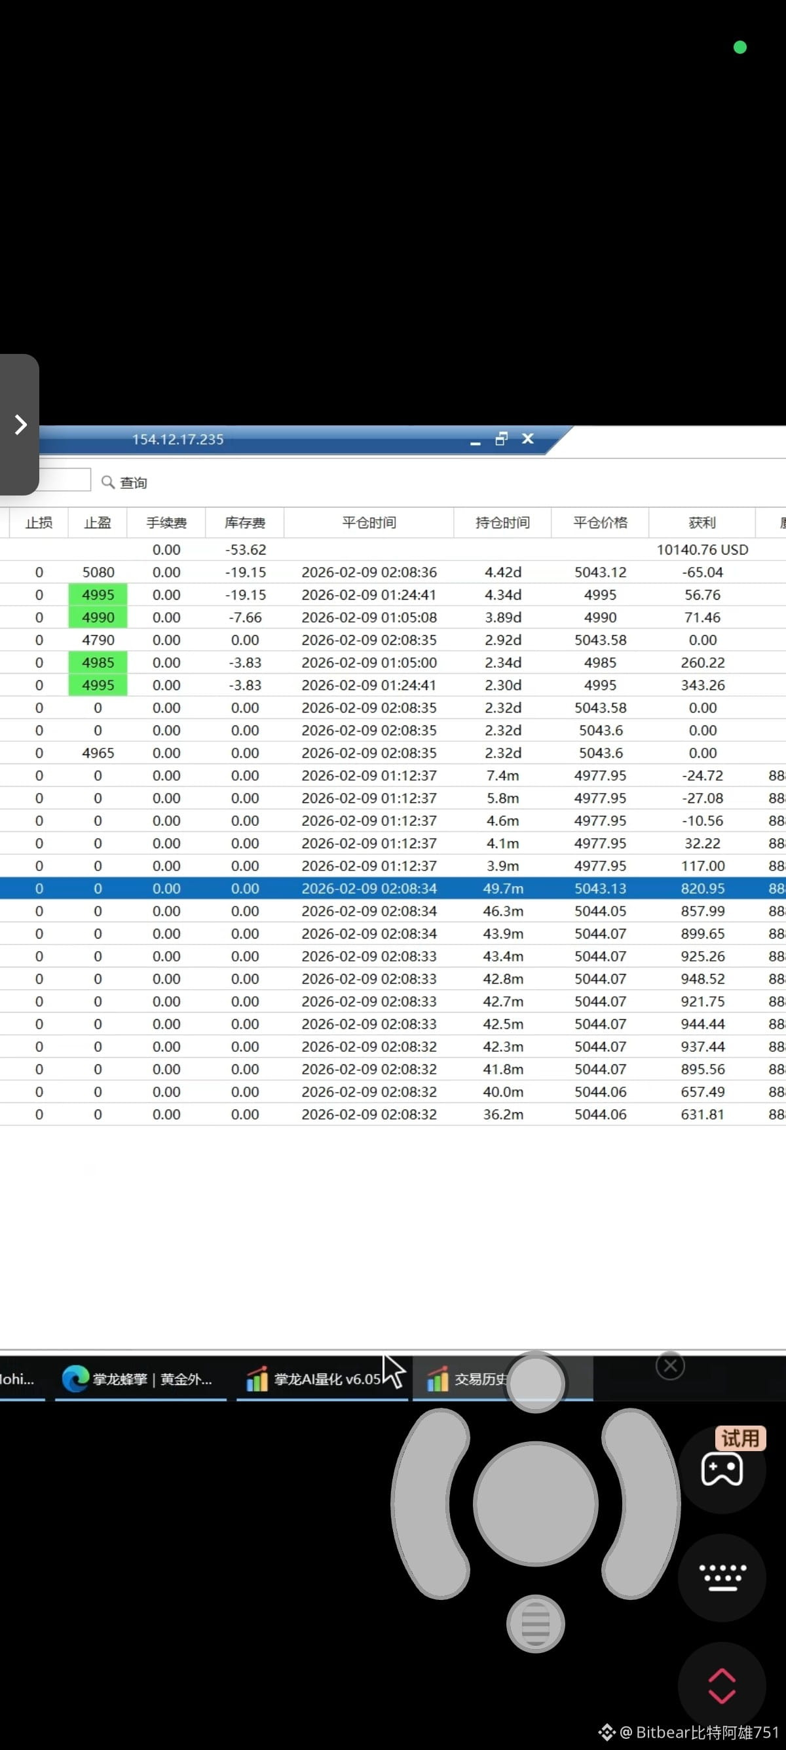Expand the left side panel arrow
This screenshot has width=786, height=1750.
20,425
